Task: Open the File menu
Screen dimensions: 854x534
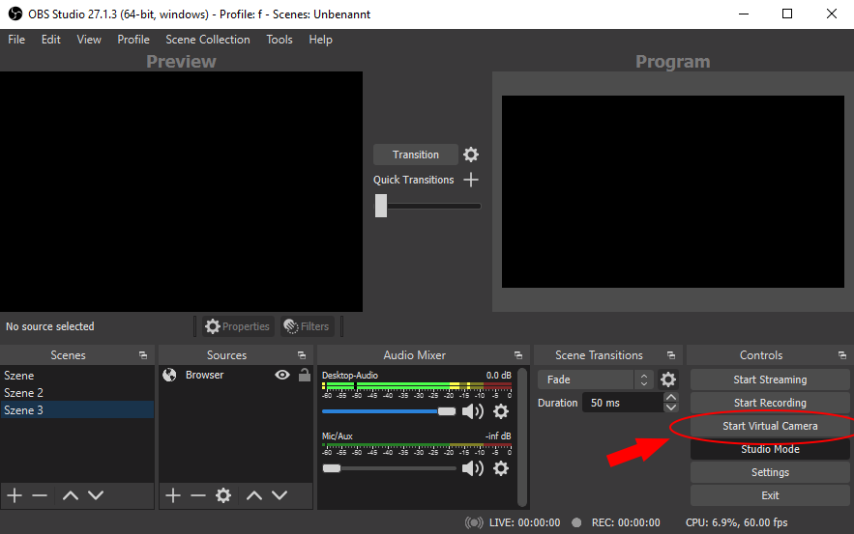Action: pos(16,40)
